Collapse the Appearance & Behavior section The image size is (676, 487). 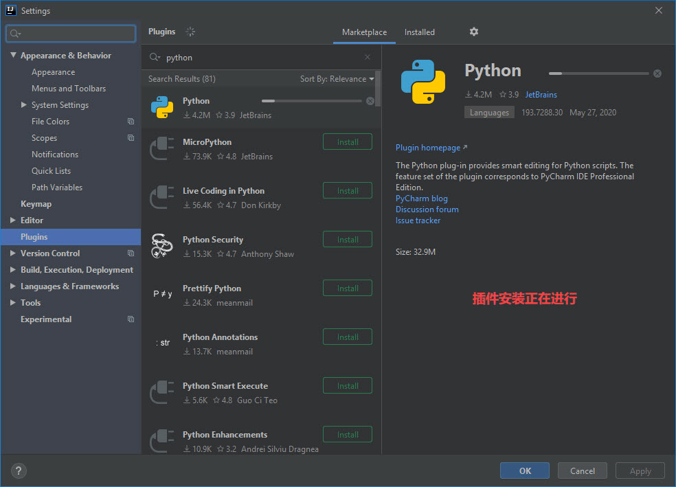tap(14, 55)
